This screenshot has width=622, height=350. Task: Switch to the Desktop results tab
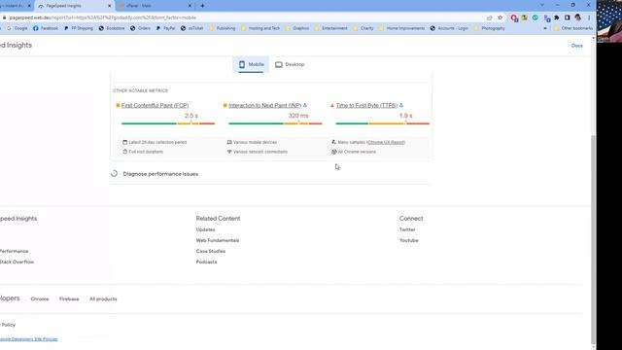click(290, 65)
